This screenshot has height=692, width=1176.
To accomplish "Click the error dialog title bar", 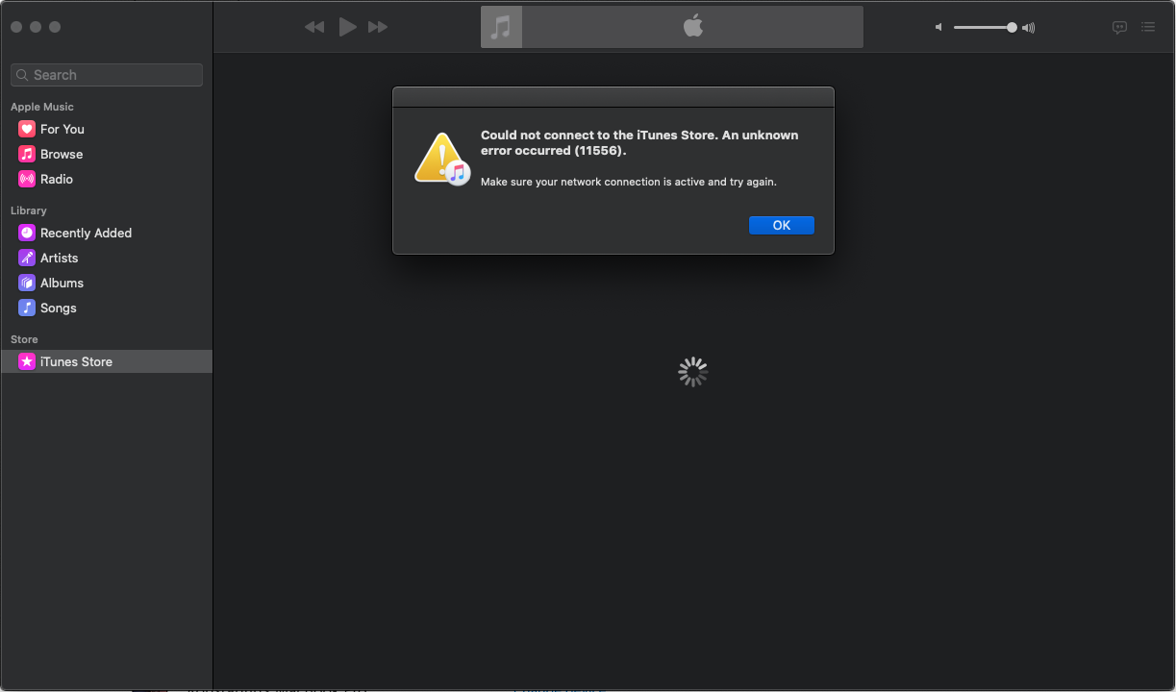I will 613,97.
